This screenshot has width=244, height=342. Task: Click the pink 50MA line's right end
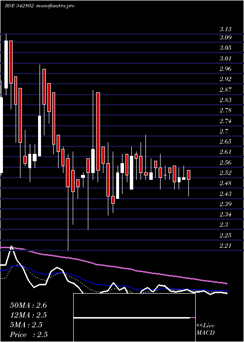coord(226,283)
